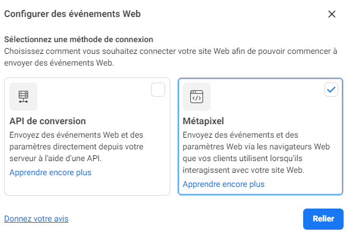Viewport: 350px width, 232px height.
Task: Click the text line envoyer des événements Web.
Action: click(59, 63)
